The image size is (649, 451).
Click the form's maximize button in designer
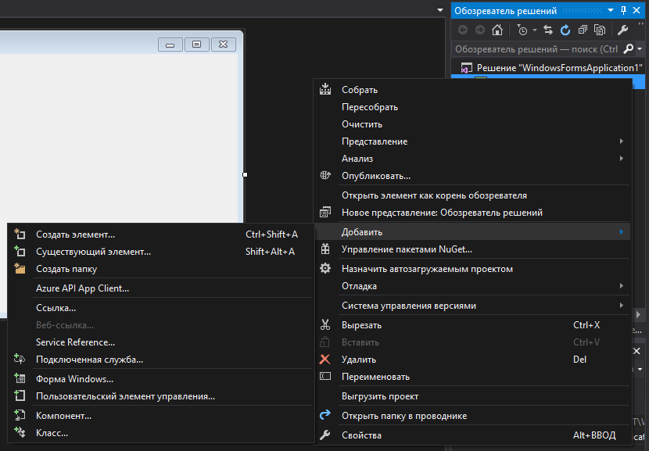pos(196,45)
